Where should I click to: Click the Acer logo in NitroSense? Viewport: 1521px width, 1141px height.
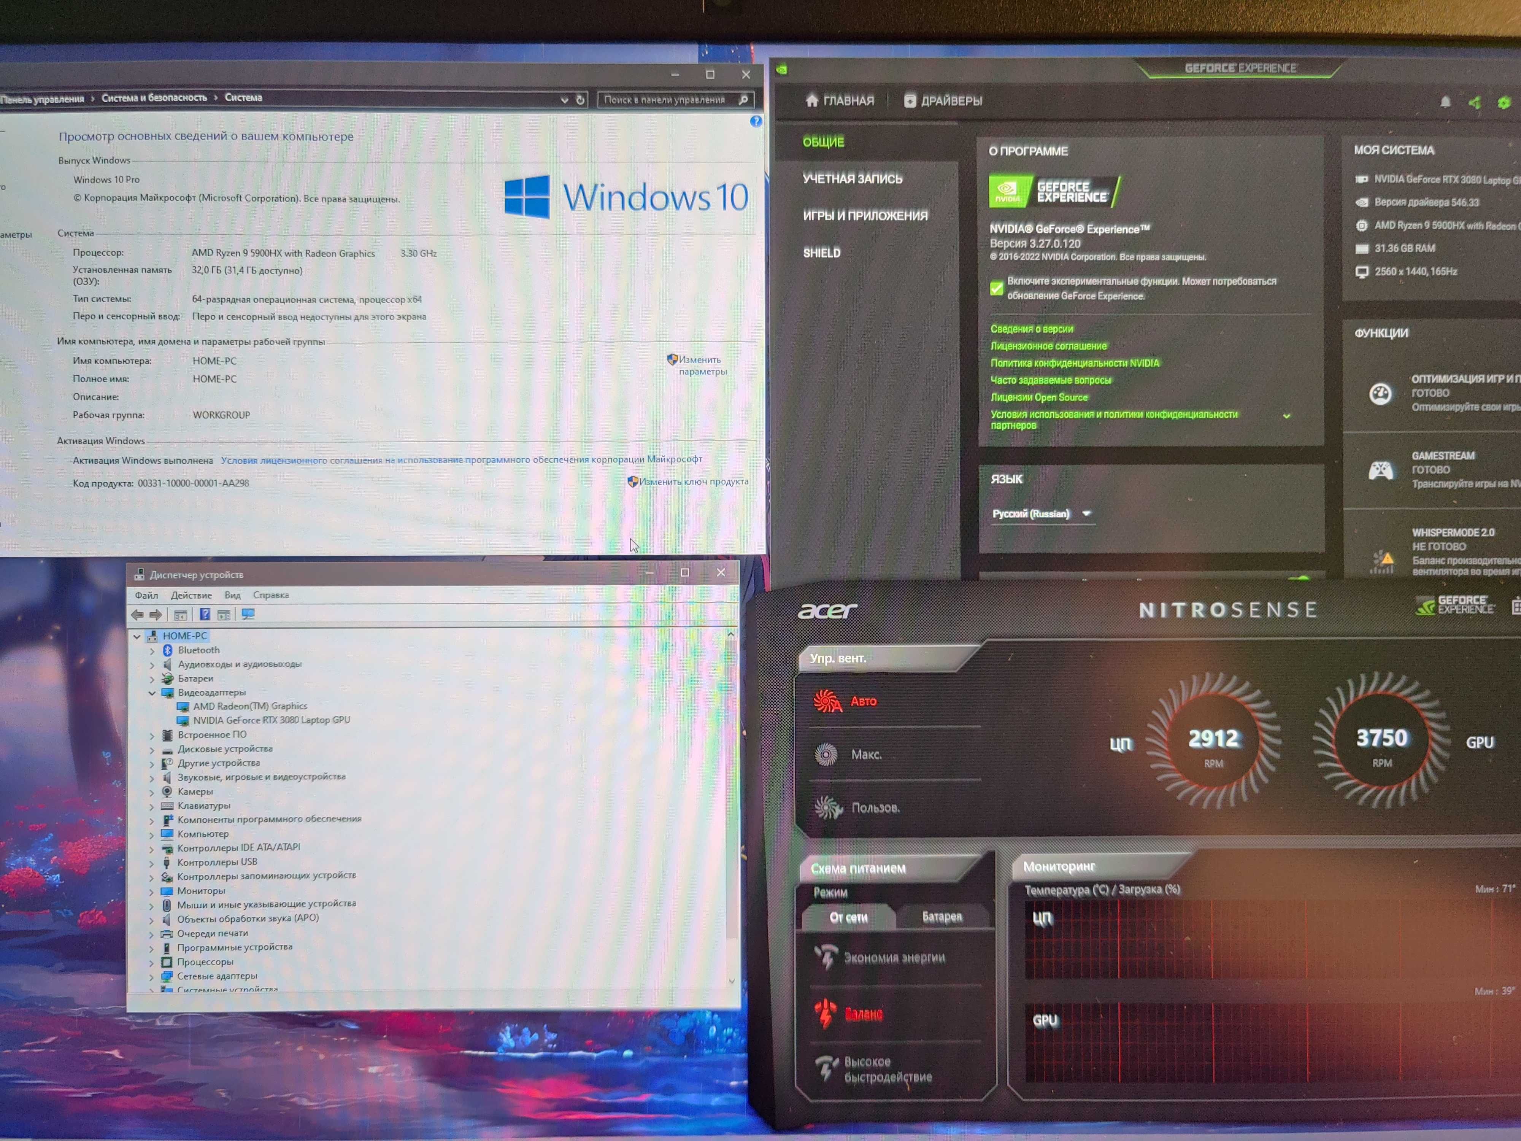click(x=827, y=610)
